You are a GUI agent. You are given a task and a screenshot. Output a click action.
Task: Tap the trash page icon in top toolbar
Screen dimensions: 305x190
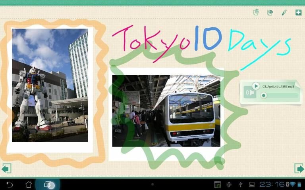(256, 12)
